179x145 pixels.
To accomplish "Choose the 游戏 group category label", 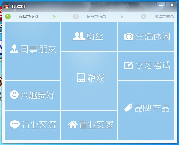I will coord(96,78).
